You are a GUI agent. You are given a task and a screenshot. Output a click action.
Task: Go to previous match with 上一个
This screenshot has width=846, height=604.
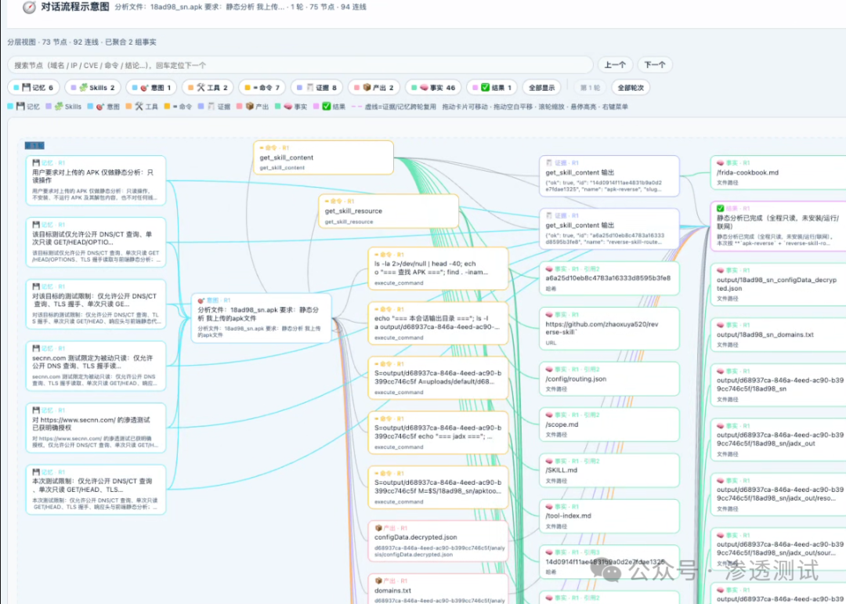(615, 65)
